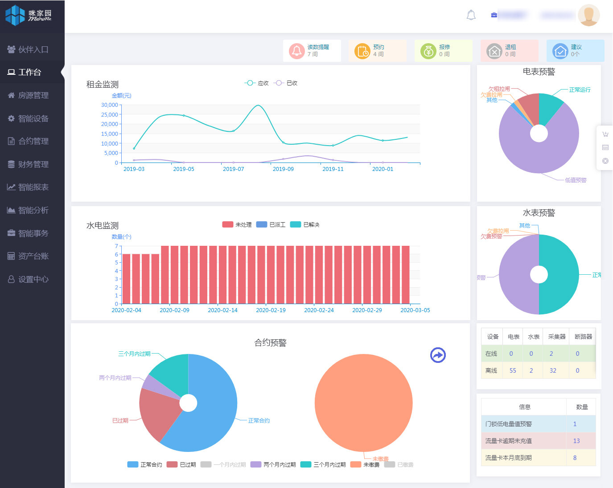The height and width of the screenshot is (488, 613).
Task: Open 智能设备 sidebar menu
Action: tap(32, 118)
